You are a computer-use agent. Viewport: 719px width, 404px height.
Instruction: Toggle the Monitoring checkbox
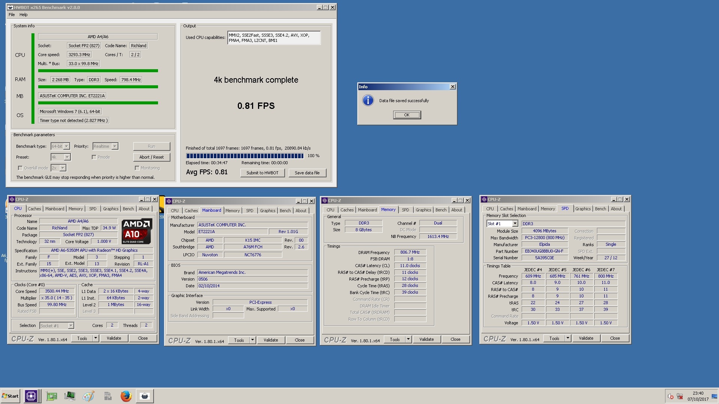[x=137, y=168]
